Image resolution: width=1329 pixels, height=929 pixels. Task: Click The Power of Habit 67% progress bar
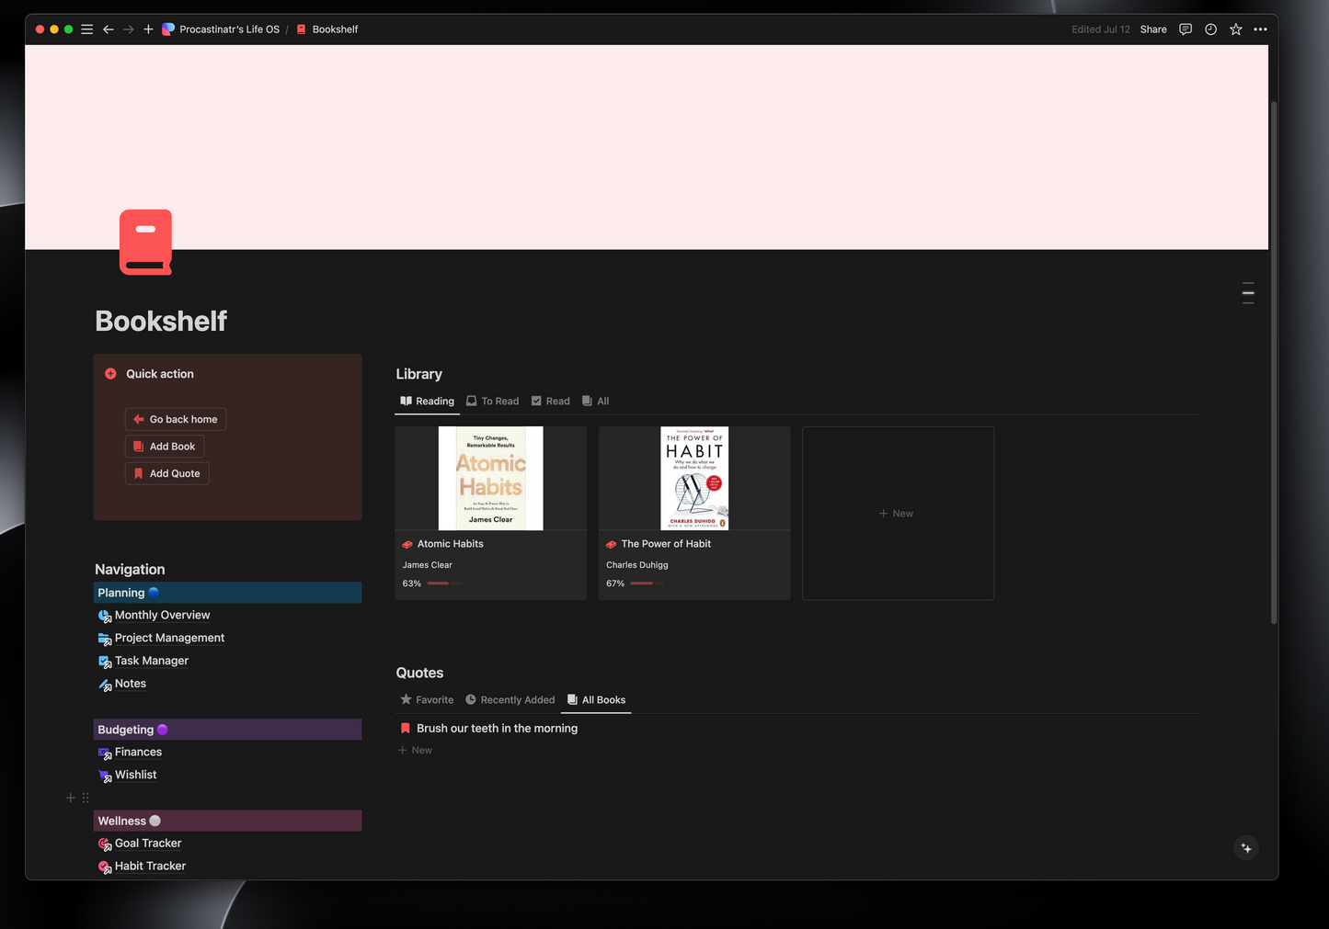tap(647, 583)
